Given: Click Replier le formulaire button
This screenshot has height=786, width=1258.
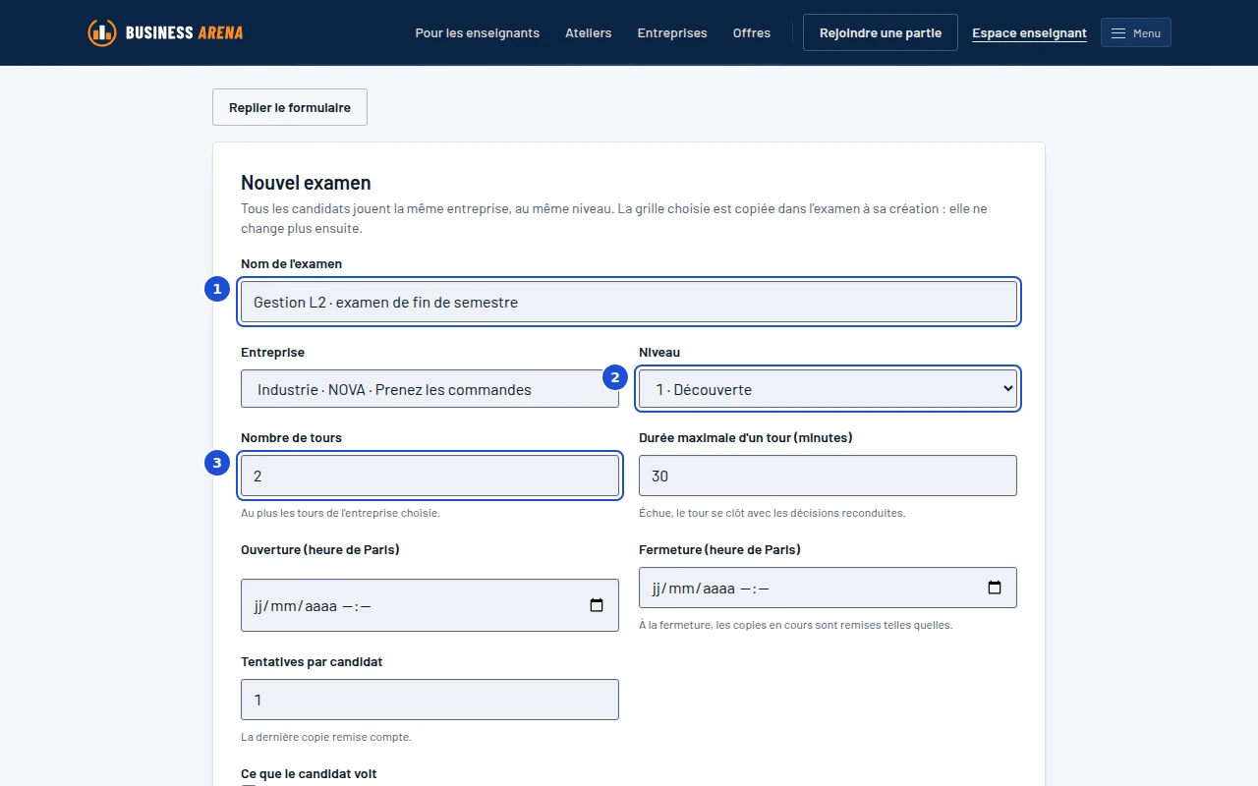Looking at the screenshot, I should tap(290, 107).
